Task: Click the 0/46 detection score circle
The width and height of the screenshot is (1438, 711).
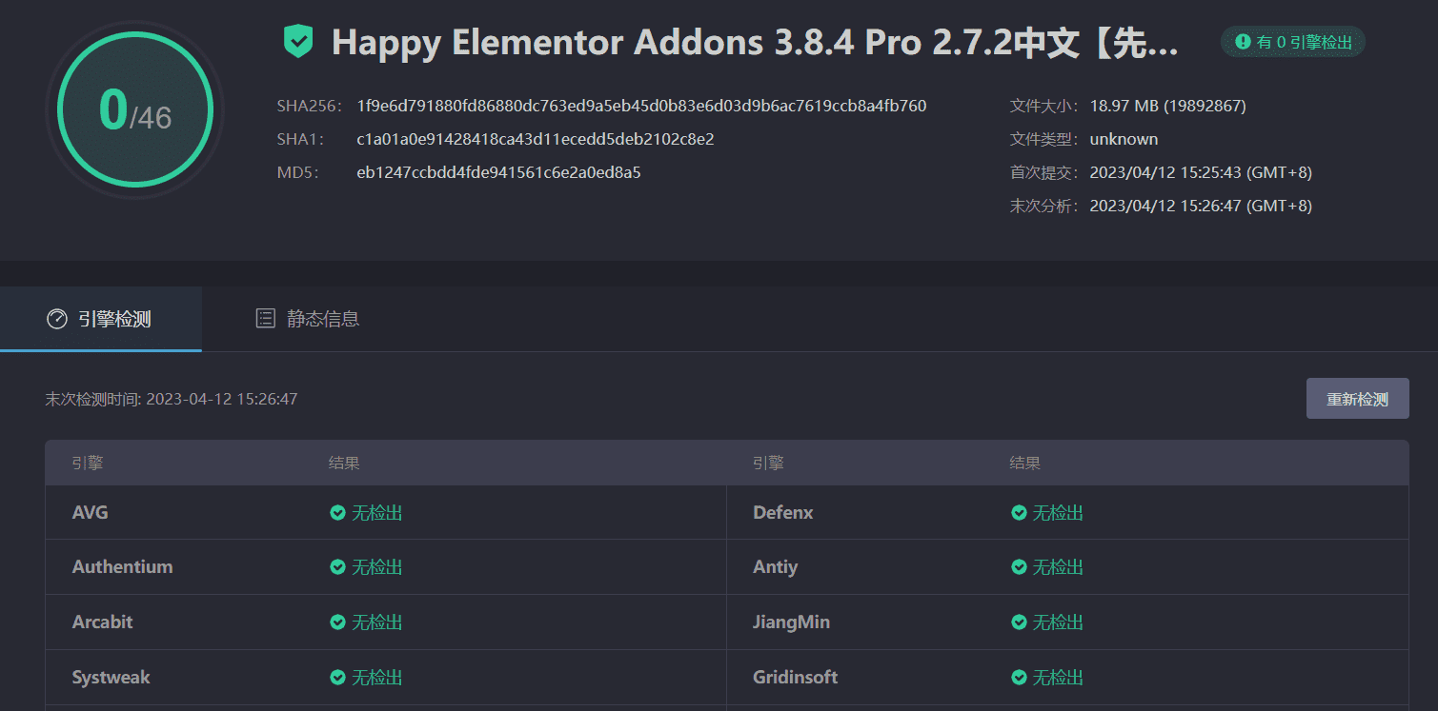Action: pos(134,110)
